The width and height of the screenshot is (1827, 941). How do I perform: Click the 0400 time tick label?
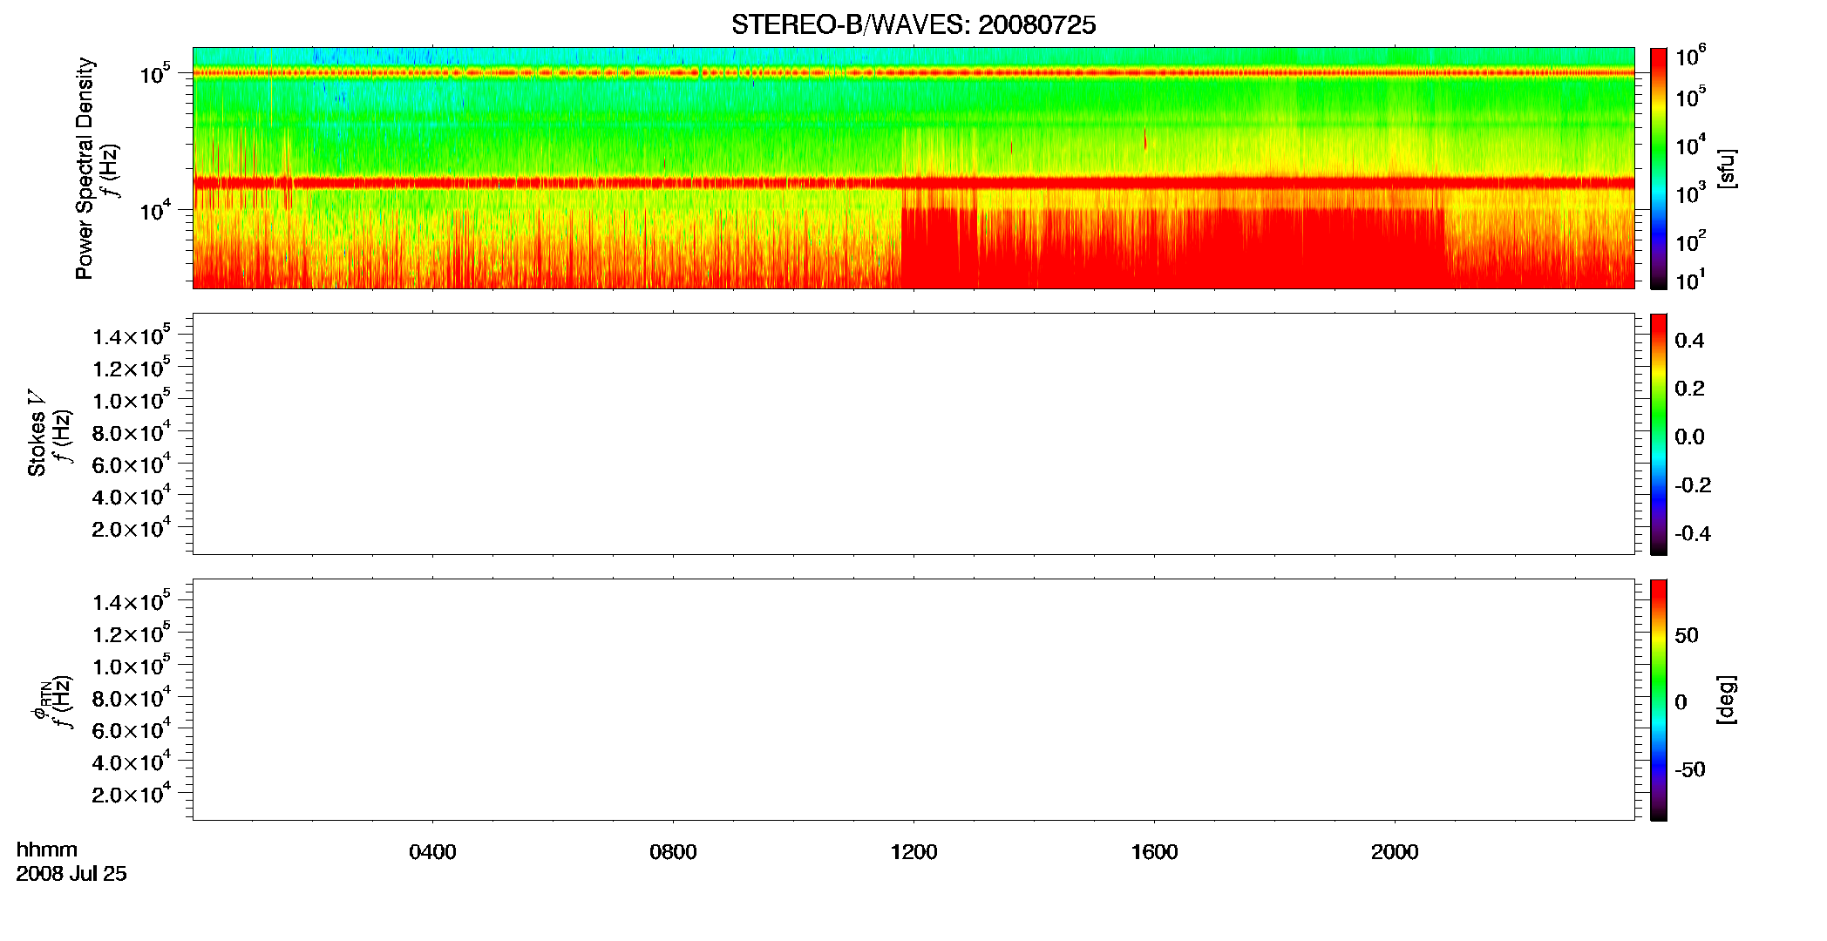pos(432,852)
